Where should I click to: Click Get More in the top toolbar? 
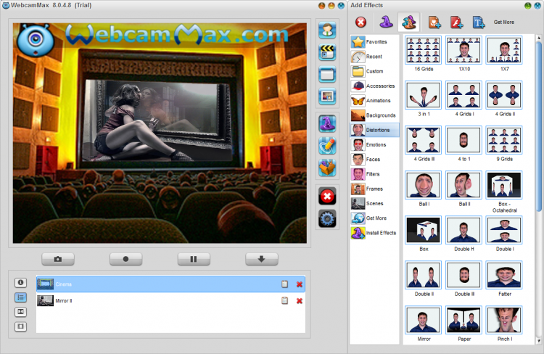pos(504,22)
